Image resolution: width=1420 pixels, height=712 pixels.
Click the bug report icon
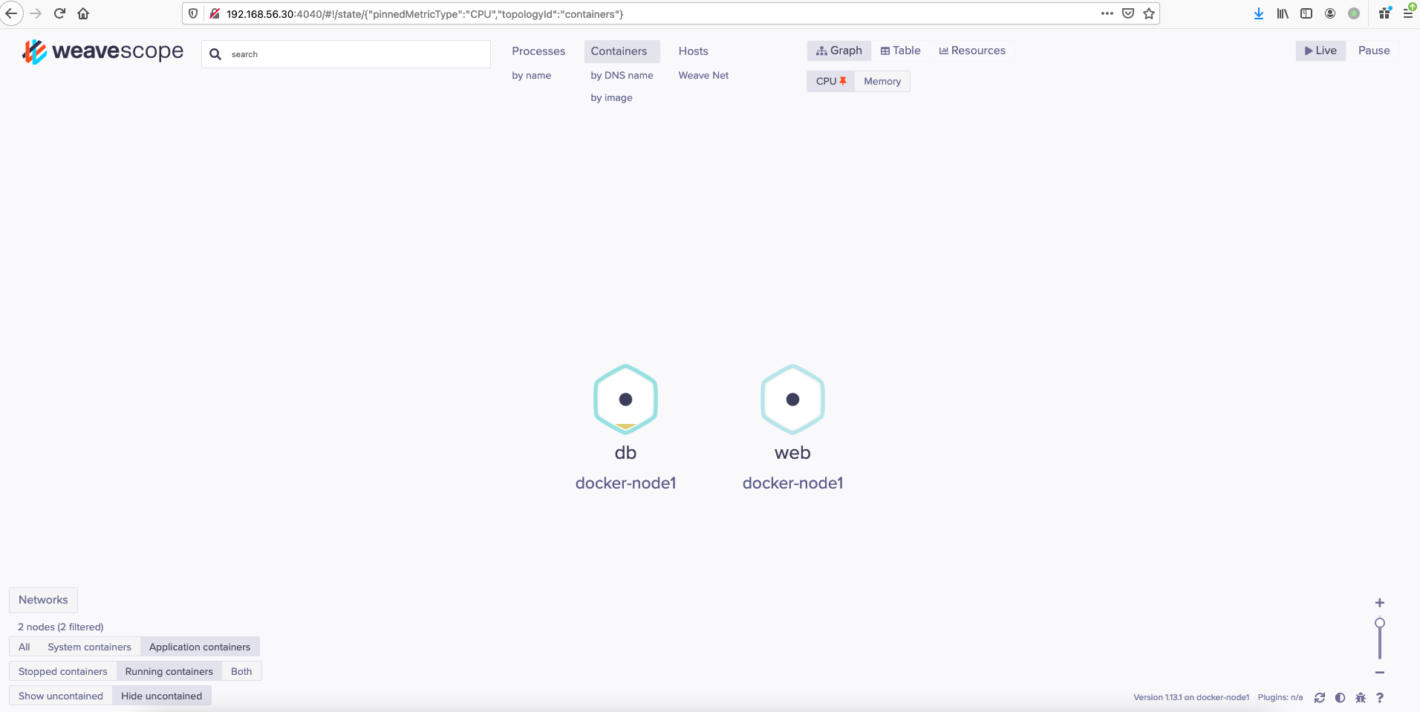point(1361,698)
